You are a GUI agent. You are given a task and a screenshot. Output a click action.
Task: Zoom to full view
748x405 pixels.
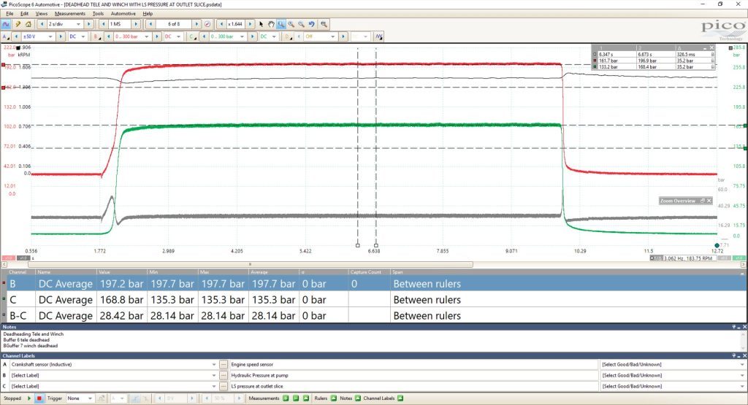[x=324, y=24]
